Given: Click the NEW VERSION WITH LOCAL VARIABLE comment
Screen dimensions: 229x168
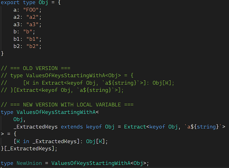Looking at the screenshot, I should [x=67, y=105].
